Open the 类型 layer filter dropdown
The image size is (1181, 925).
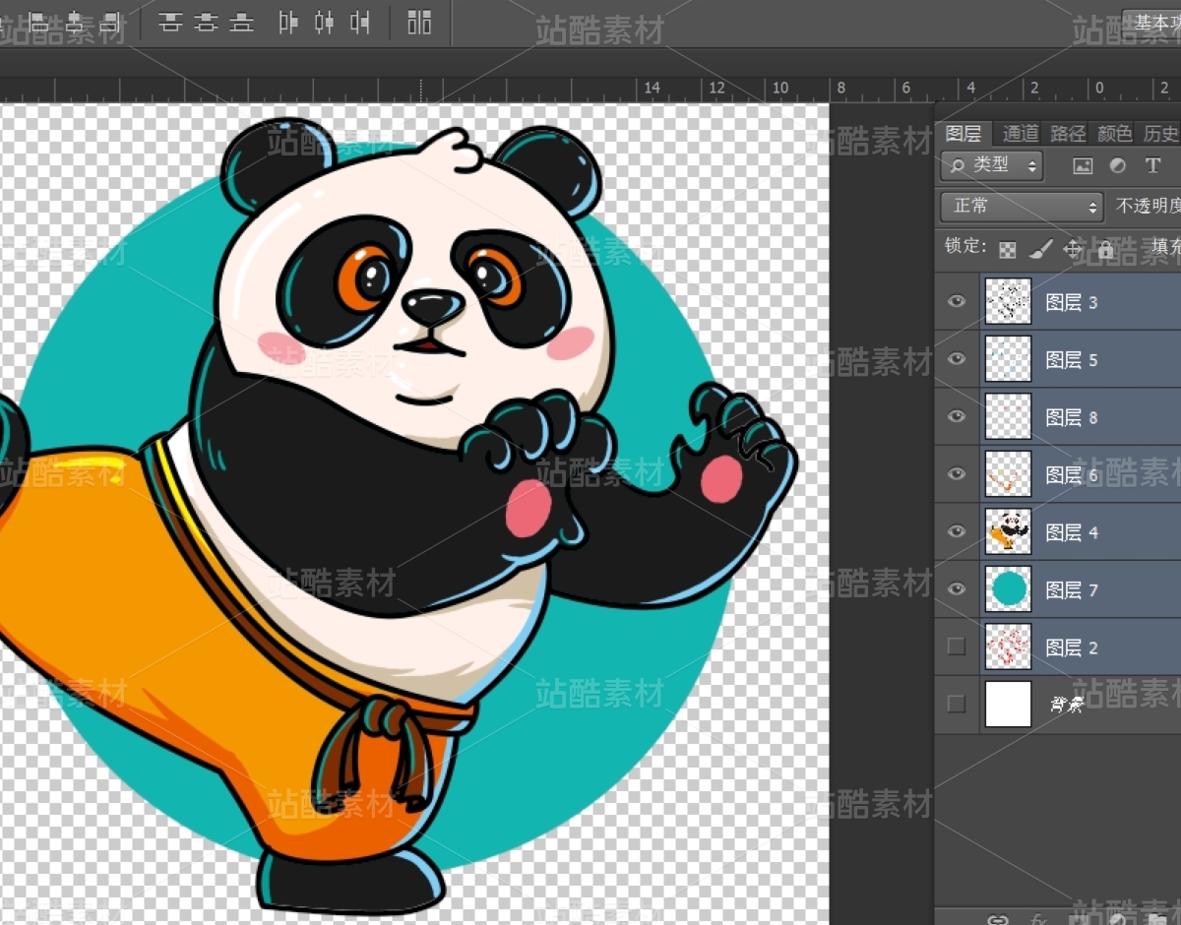[992, 165]
